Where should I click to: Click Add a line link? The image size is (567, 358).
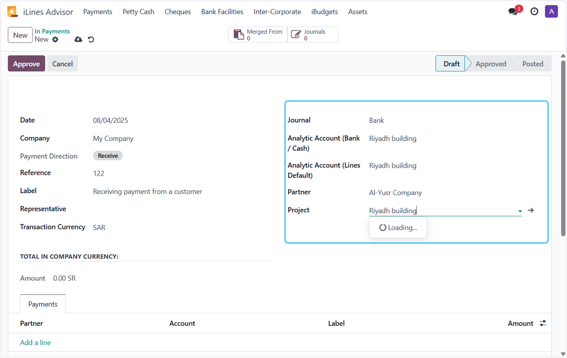35,342
